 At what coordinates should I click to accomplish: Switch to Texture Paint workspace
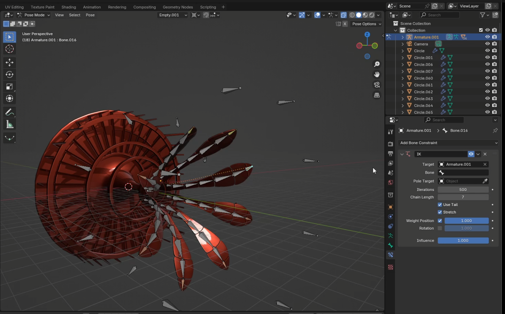tap(43, 7)
